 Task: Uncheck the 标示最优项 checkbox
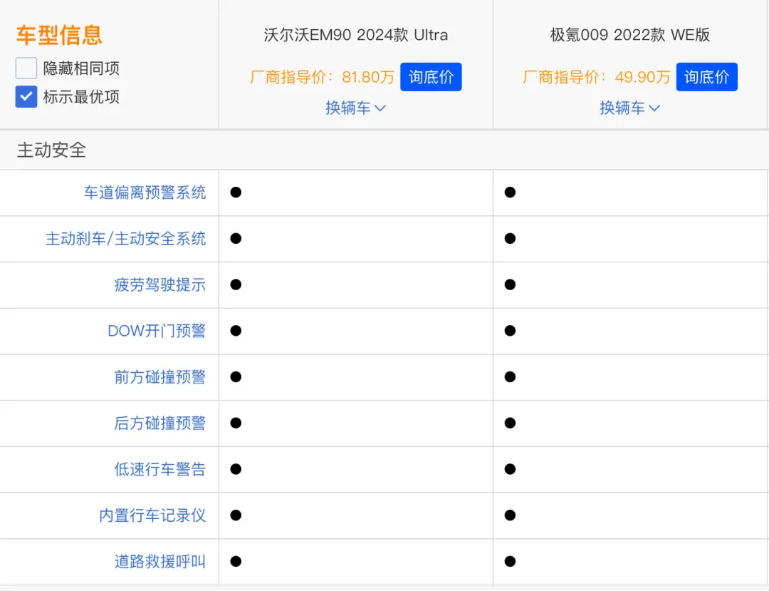[x=26, y=97]
